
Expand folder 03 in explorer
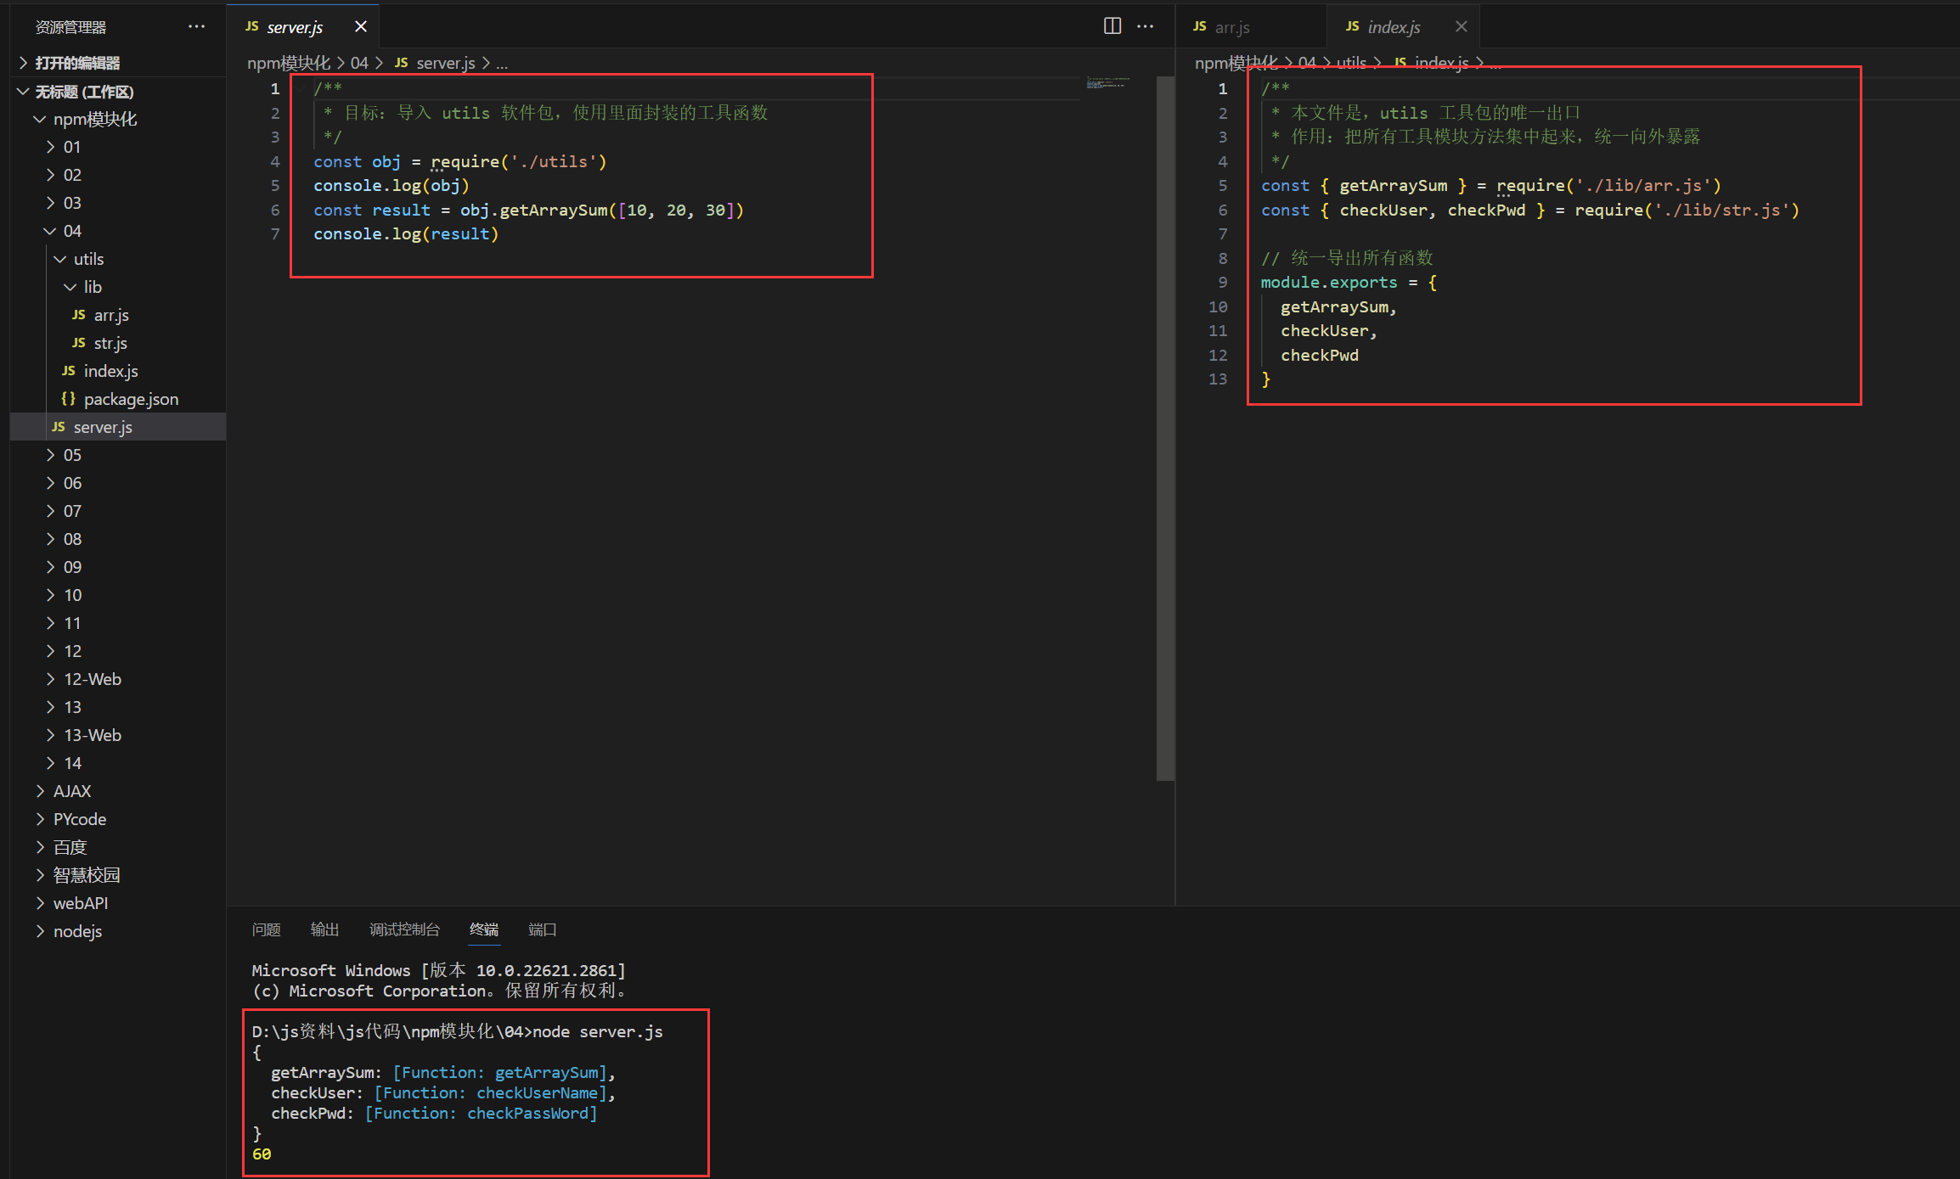tap(118, 203)
